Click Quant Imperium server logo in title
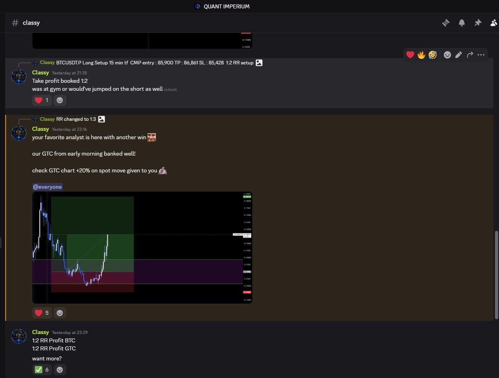Image resolution: width=499 pixels, height=378 pixels. [198, 6]
